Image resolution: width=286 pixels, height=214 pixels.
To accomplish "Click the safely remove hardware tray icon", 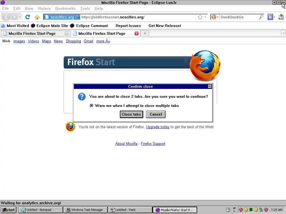I will pyautogui.click(x=261, y=210).
